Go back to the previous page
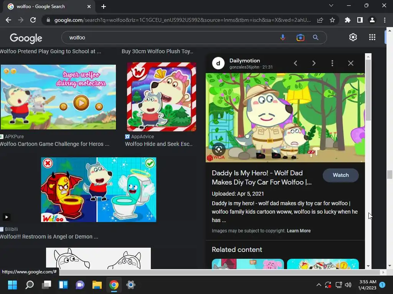Screen dimensions: 393x294 pos(8,20)
